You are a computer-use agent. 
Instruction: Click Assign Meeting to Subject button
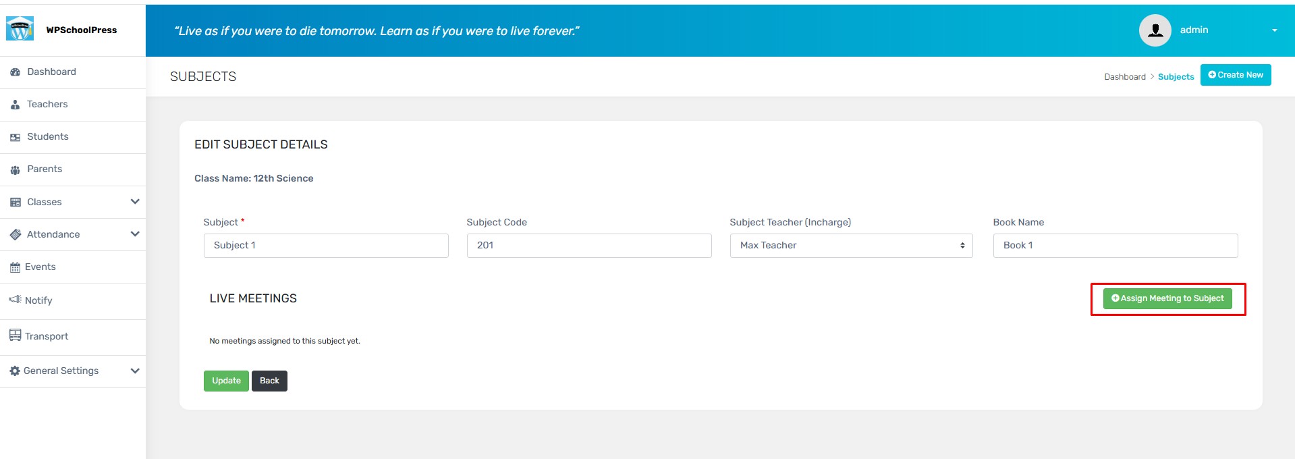(x=1167, y=298)
